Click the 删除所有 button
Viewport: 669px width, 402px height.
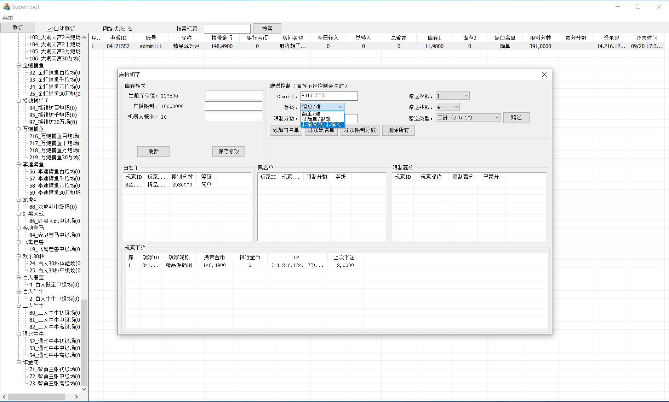click(x=398, y=130)
